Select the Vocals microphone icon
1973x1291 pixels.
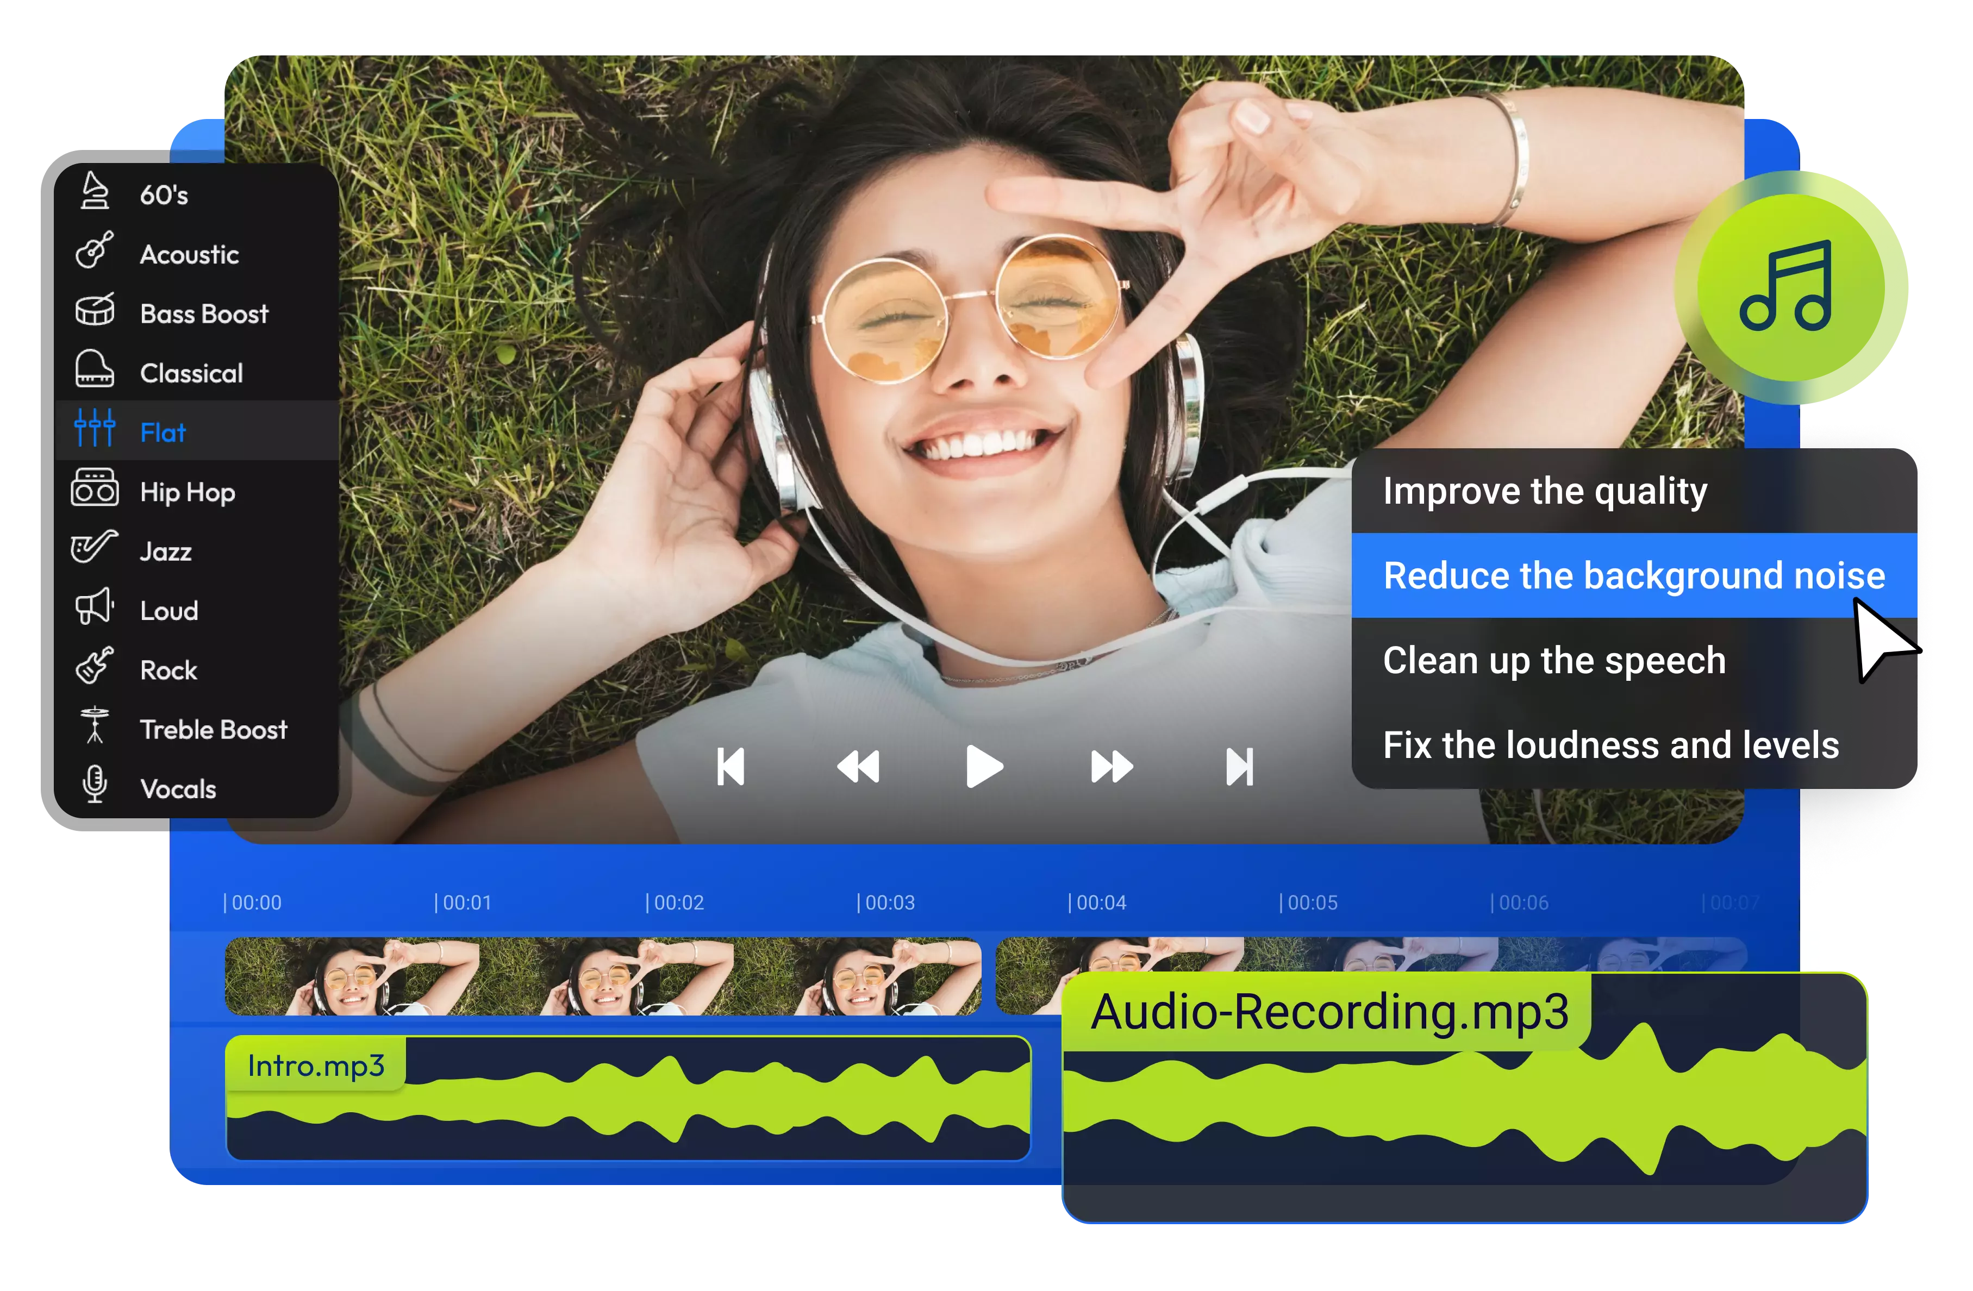pos(95,788)
